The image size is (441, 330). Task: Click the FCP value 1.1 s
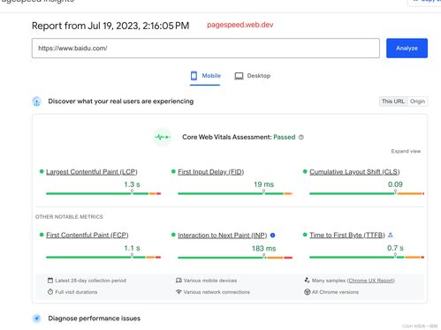click(132, 248)
